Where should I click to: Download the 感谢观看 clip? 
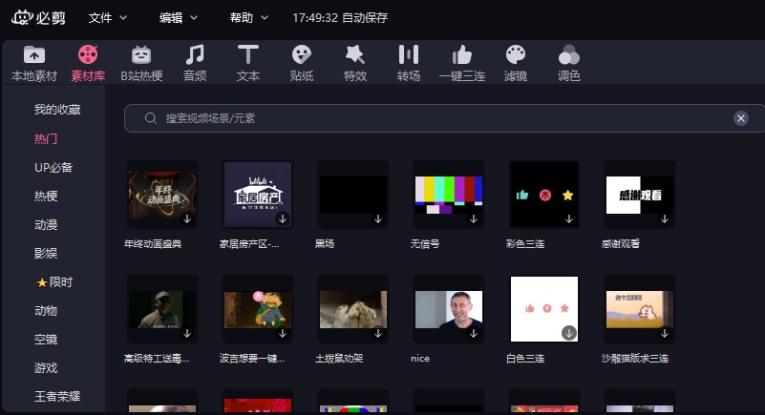(665, 219)
